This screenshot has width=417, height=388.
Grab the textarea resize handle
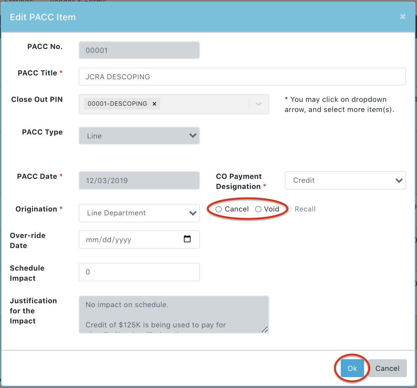coord(265,330)
